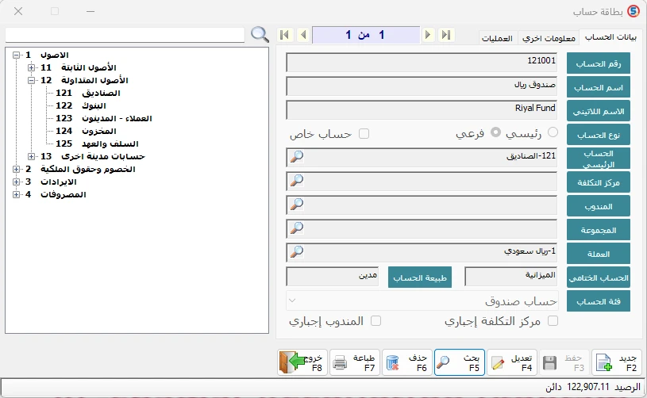Image resolution: width=647 pixels, height=398 pixels.
Task: Select tree item 121 الصناديق
Action: click(88, 93)
